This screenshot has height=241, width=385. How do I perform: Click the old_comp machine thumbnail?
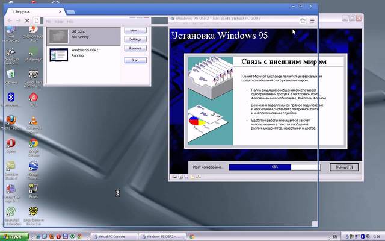pyautogui.click(x=59, y=36)
